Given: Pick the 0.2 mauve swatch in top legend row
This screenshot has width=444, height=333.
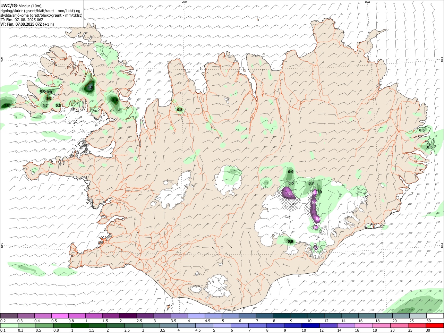Looking at the screenshot, I should tap(9, 316).
